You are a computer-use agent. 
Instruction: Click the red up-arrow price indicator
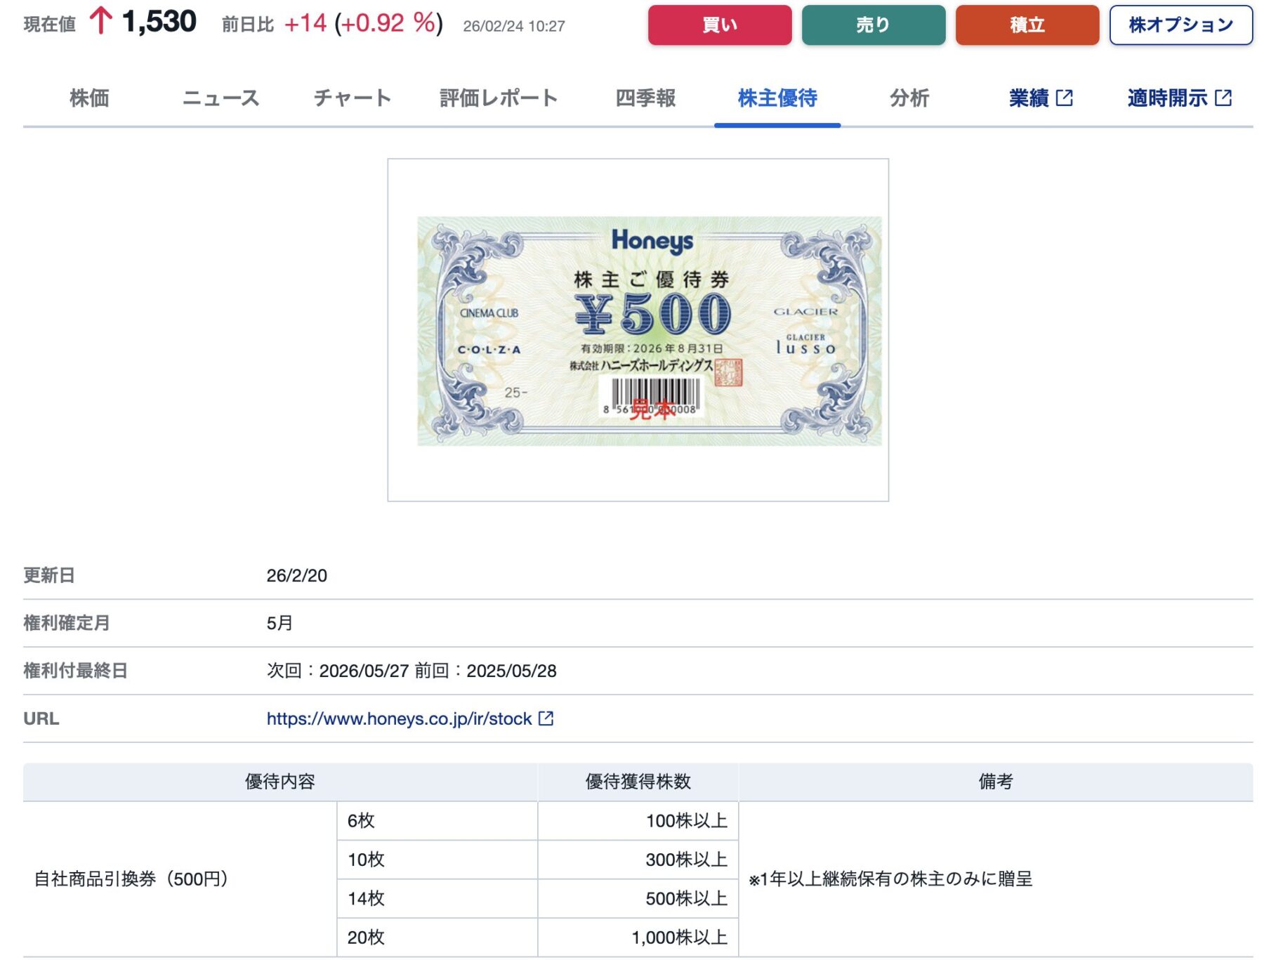point(100,21)
